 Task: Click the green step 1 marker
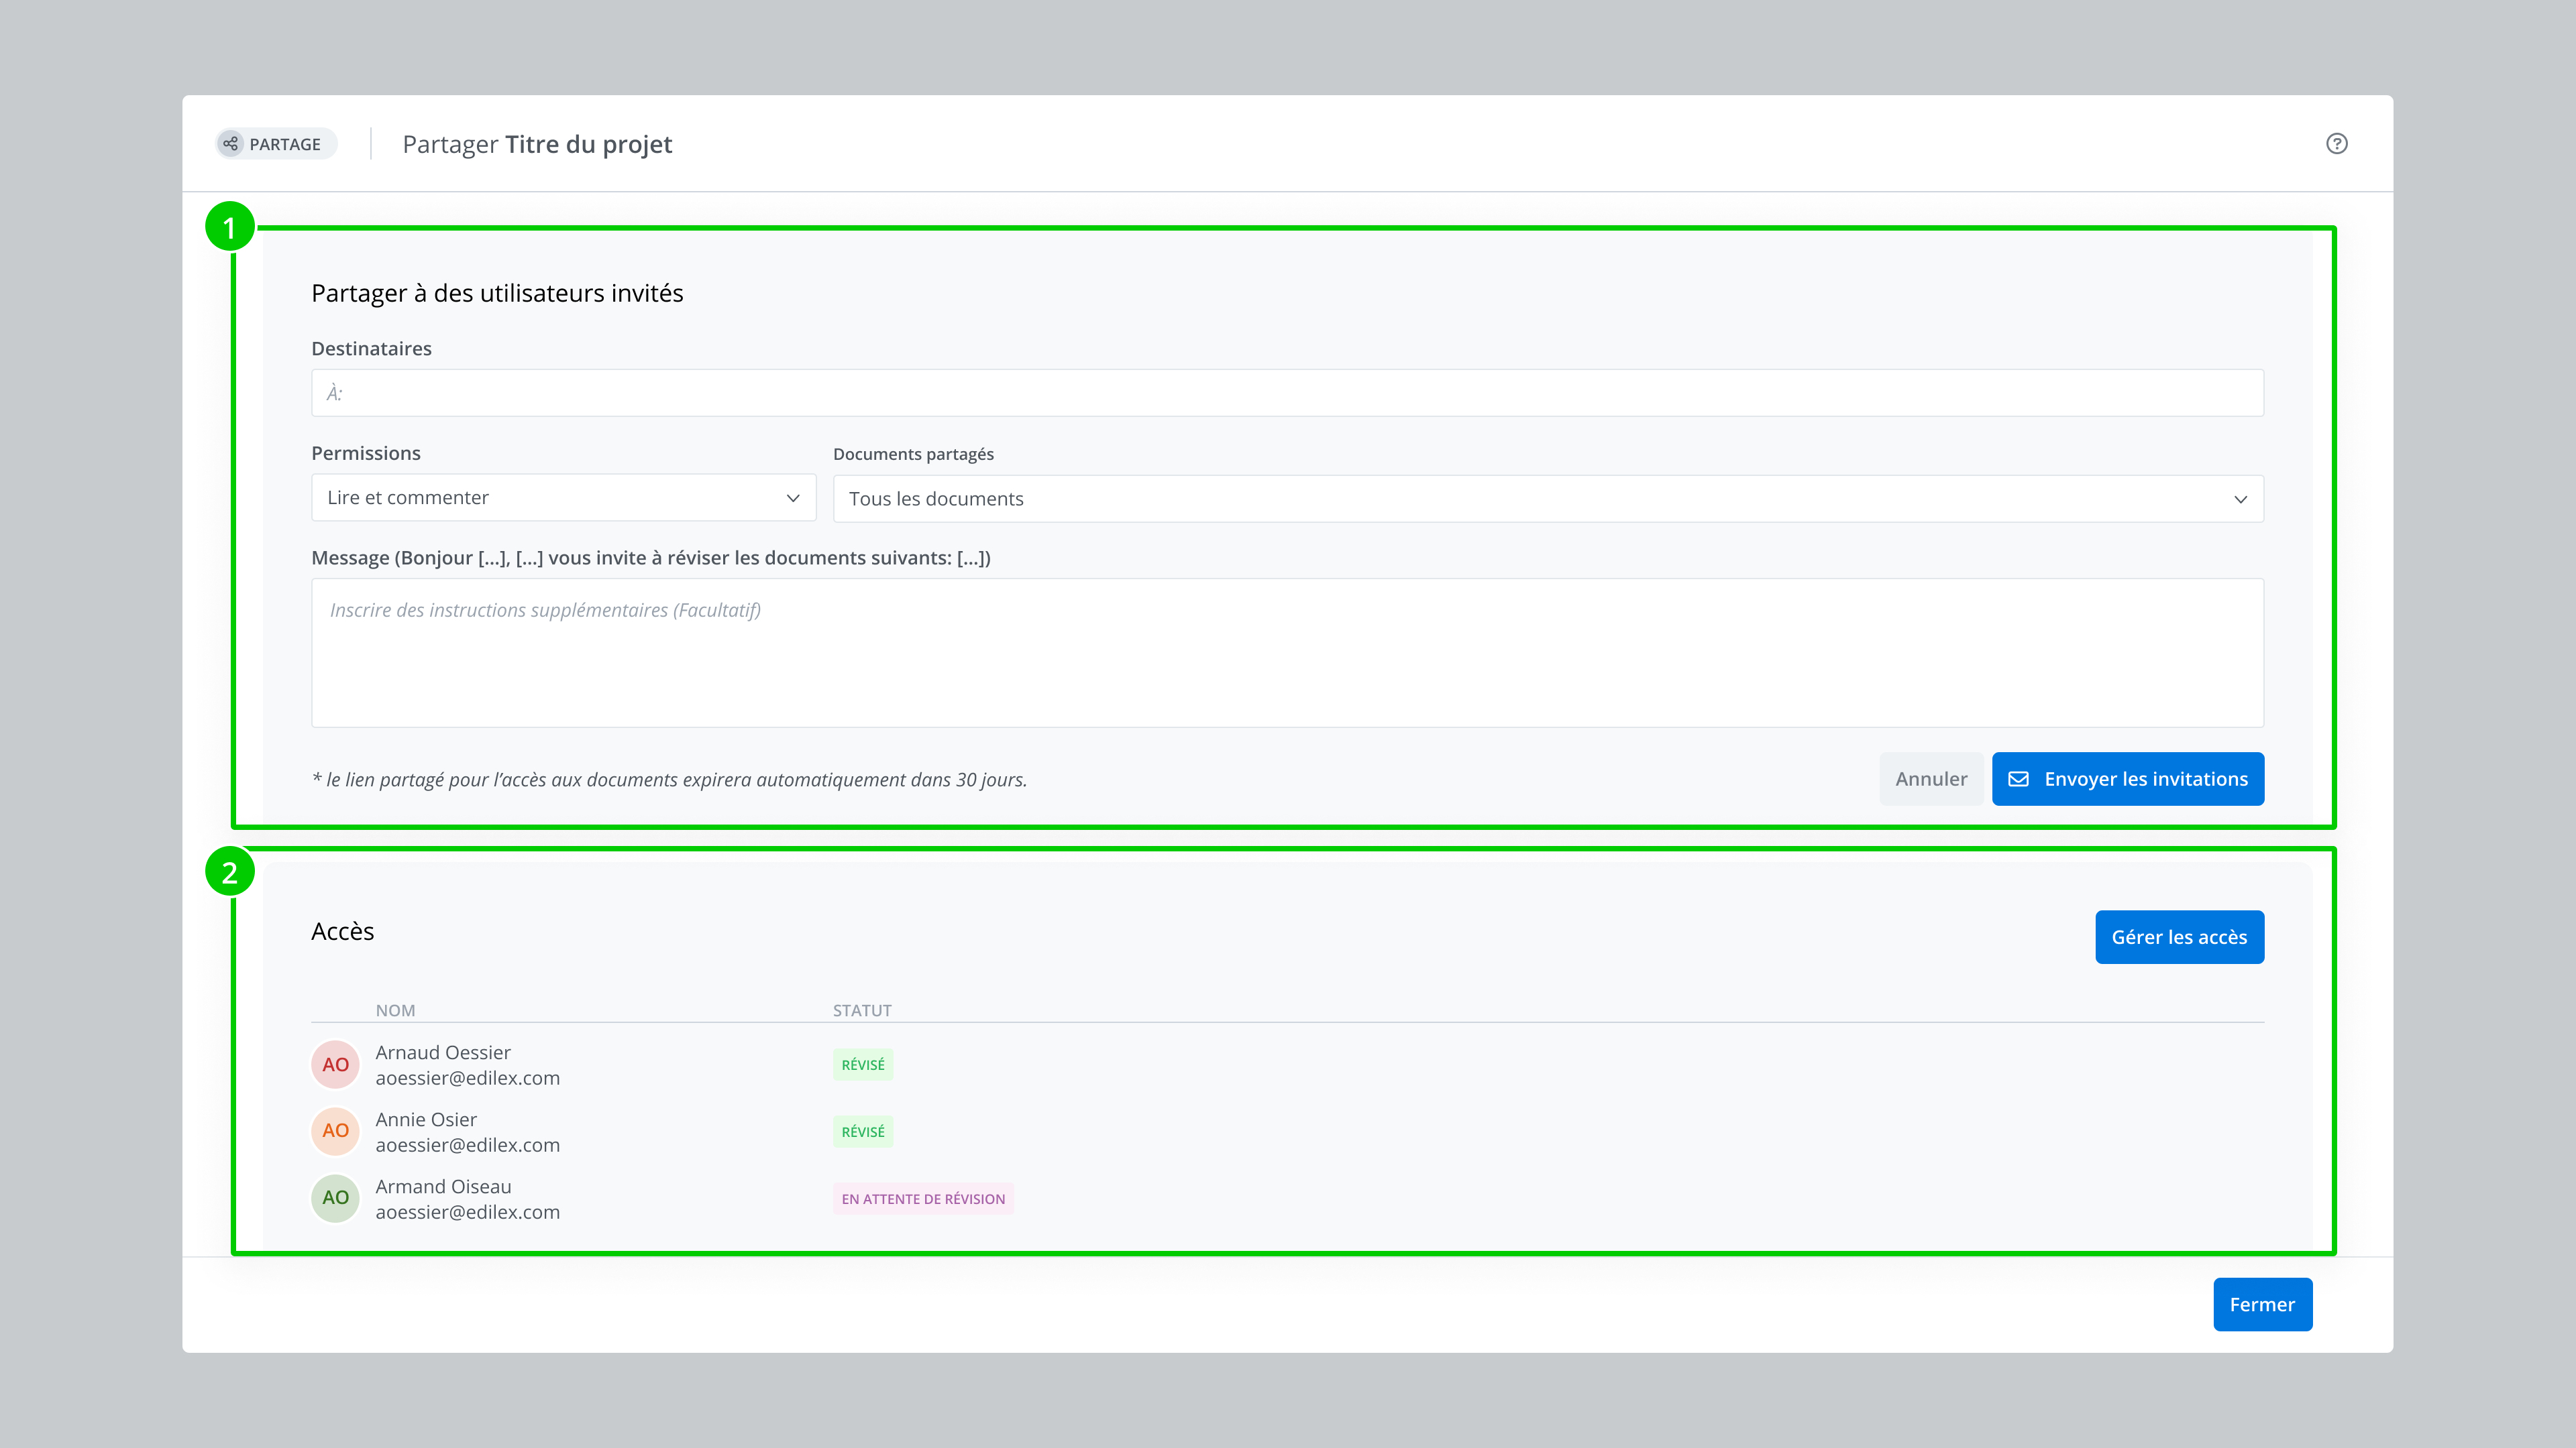click(x=229, y=228)
